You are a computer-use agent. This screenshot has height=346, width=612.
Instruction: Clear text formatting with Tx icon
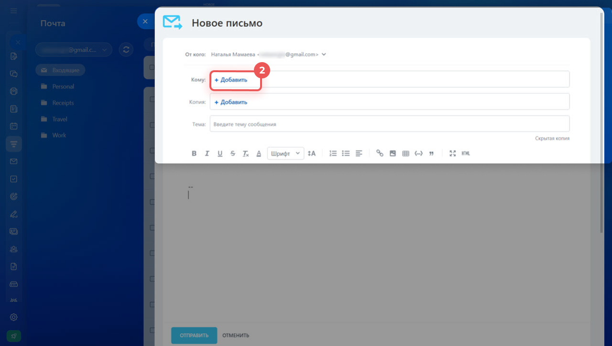tap(246, 153)
